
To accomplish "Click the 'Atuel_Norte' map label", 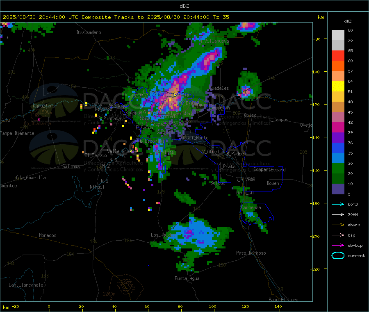I will [x=194, y=138].
